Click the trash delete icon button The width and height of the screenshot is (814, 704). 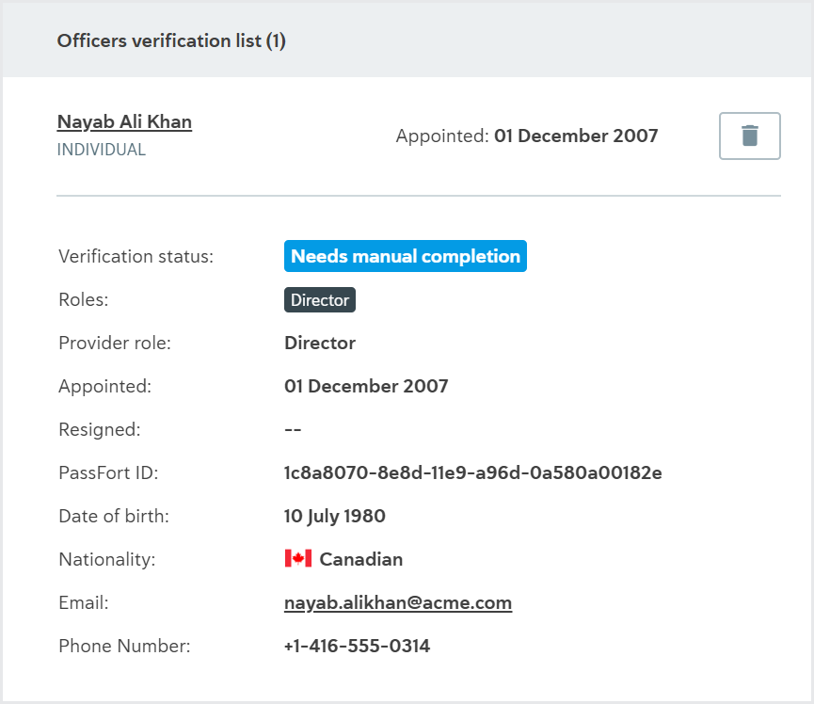pyautogui.click(x=749, y=136)
